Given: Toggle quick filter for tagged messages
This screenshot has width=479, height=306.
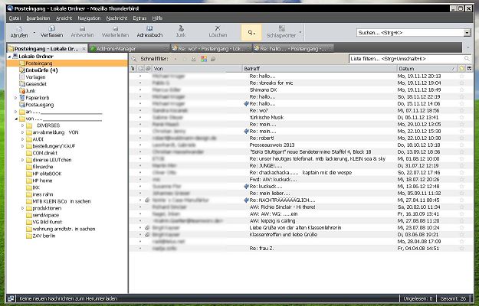Looking at the screenshot, I should (x=203, y=58).
